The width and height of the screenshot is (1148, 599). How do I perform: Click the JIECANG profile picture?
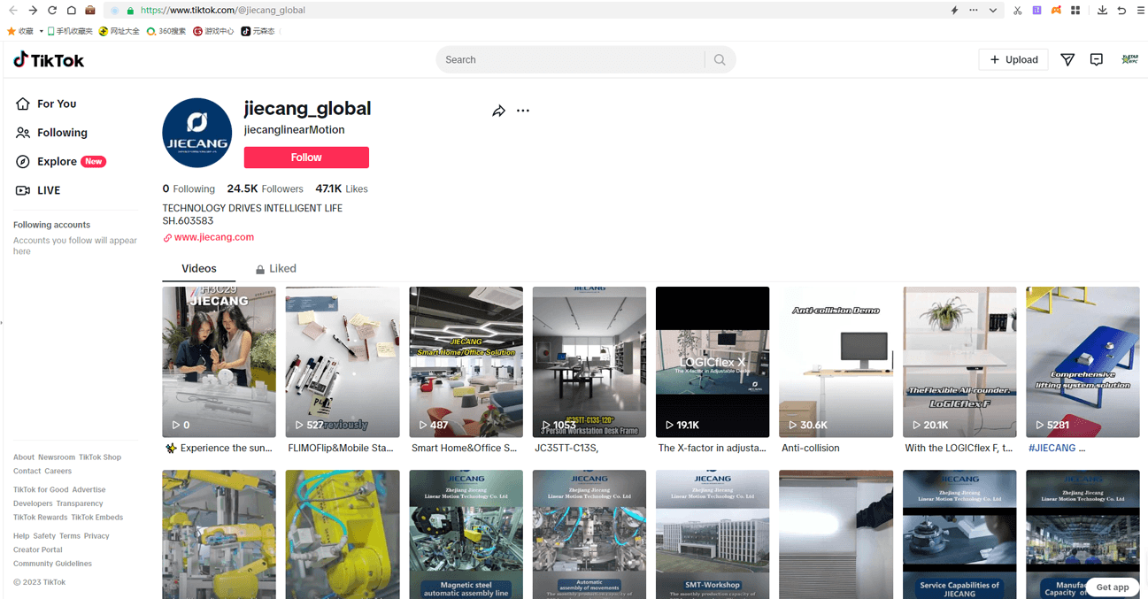[196, 133]
